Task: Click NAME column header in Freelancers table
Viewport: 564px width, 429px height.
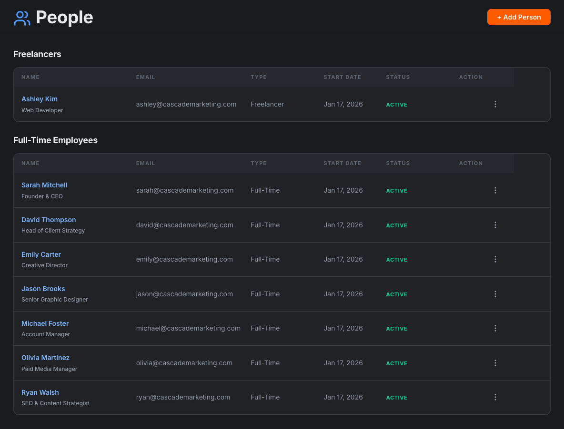Action: point(30,77)
